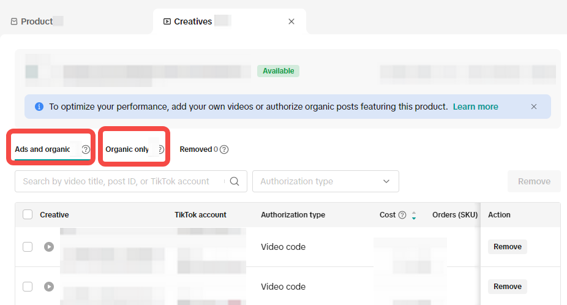The width and height of the screenshot is (567, 305).
Task: Remove the first creative row
Action: pyautogui.click(x=508, y=247)
